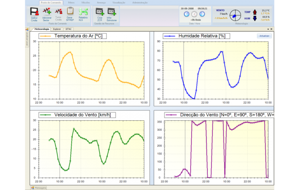Image resolution: width=299 pixels, height=190 pixels.
Task: Click the Actualizar button
Action: [x=264, y=36]
